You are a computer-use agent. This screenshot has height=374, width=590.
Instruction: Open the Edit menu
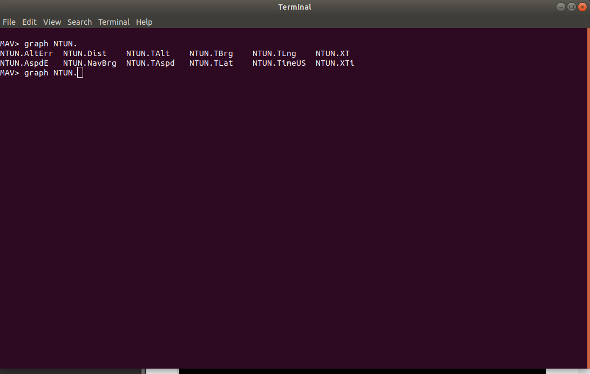click(x=29, y=22)
